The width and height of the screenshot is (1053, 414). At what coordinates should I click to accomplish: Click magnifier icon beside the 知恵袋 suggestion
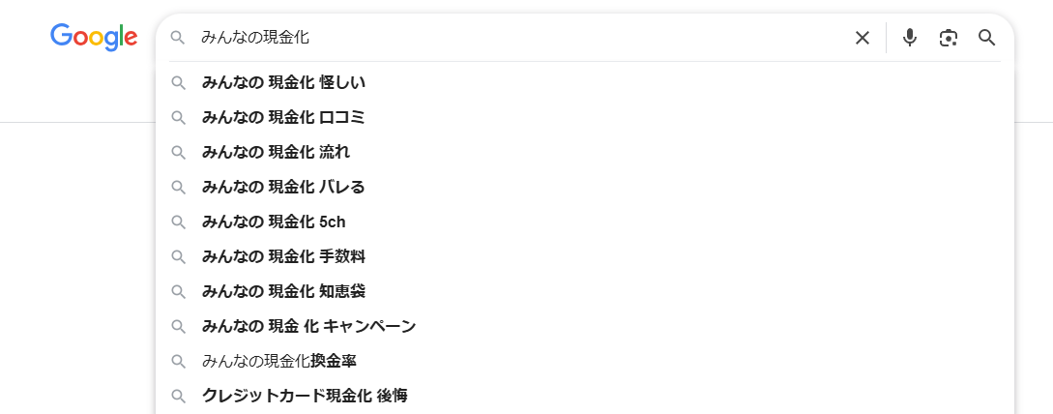pyautogui.click(x=178, y=292)
